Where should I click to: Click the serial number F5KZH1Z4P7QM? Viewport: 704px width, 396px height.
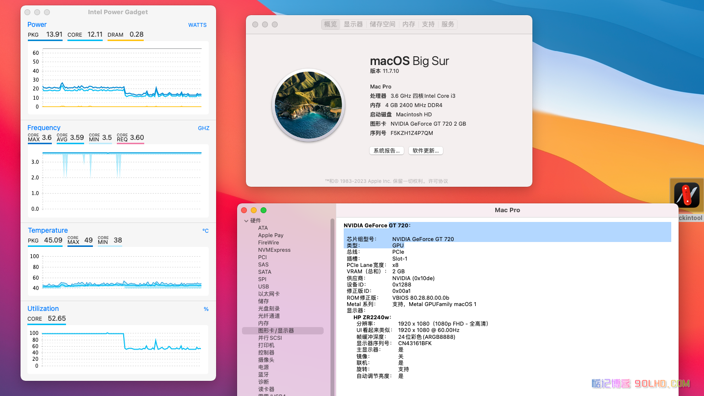[412, 133]
